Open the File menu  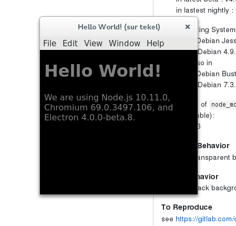pos(49,43)
